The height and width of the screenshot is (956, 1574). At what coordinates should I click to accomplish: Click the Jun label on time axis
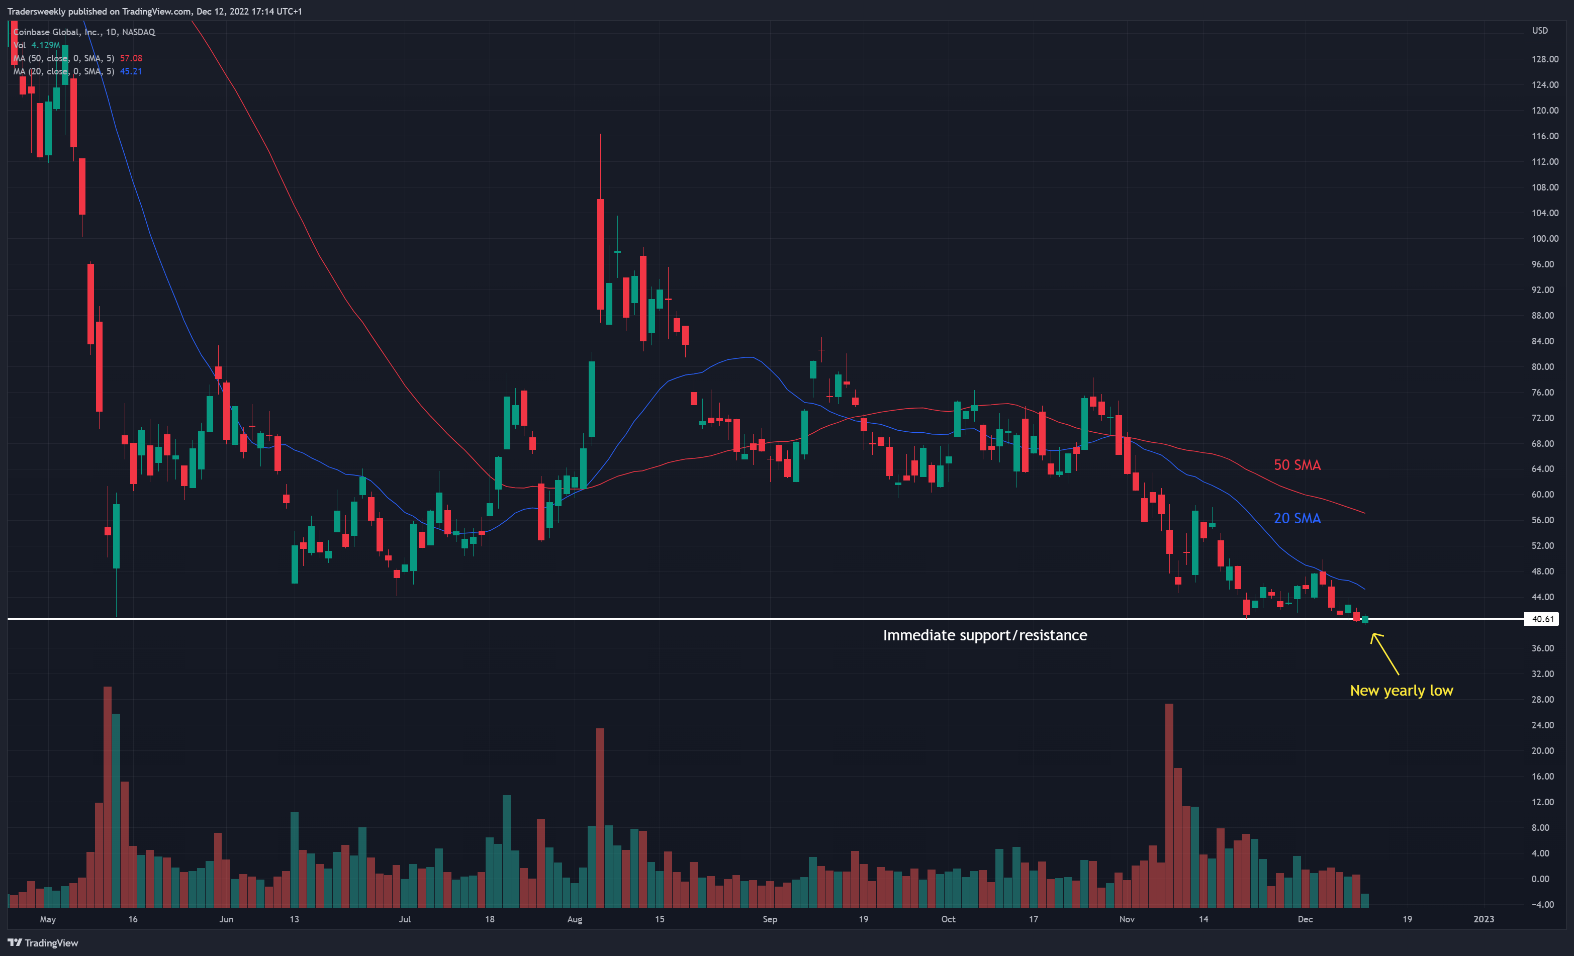226,920
